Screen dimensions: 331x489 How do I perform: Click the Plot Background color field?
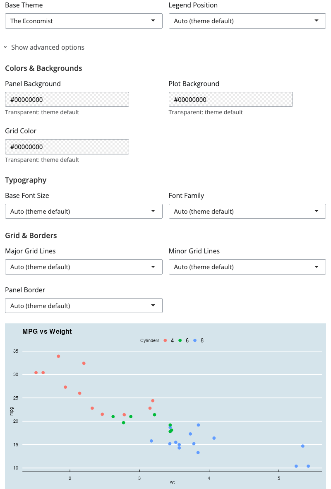(230, 99)
